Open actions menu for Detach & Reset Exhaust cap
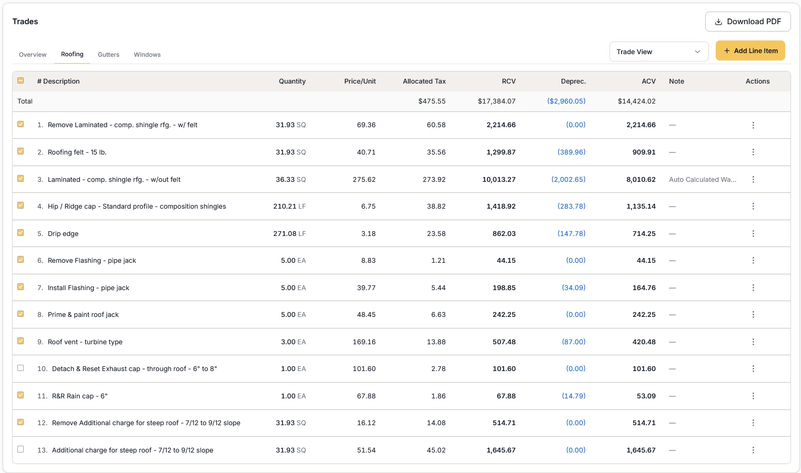801x473 pixels. pyautogui.click(x=753, y=368)
